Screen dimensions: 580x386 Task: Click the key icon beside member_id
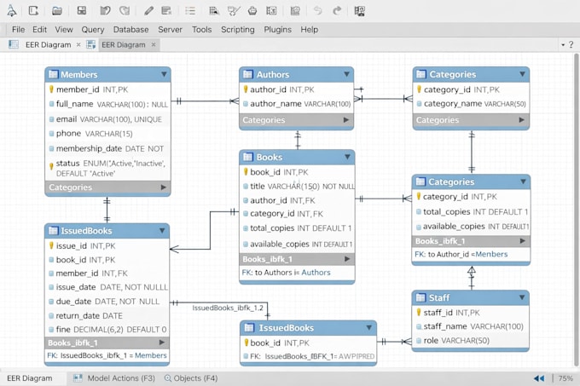[51, 89]
